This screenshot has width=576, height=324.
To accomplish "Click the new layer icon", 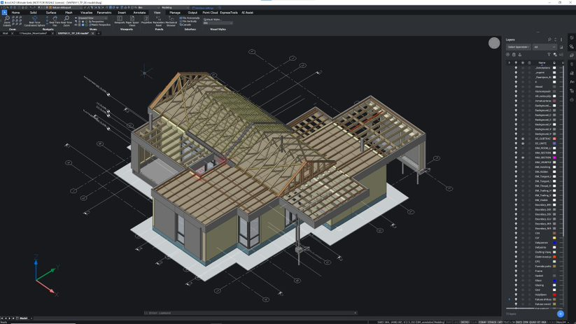I will click(508, 55).
